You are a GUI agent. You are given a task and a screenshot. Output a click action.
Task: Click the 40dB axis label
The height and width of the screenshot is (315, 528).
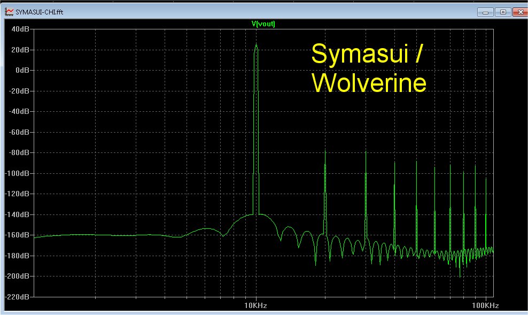pos(20,29)
